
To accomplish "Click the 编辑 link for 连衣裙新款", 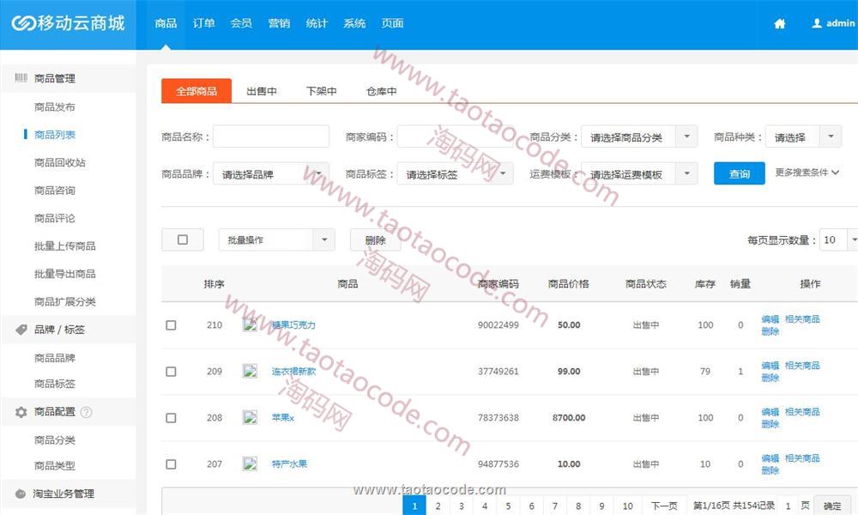I will pyautogui.click(x=770, y=366).
